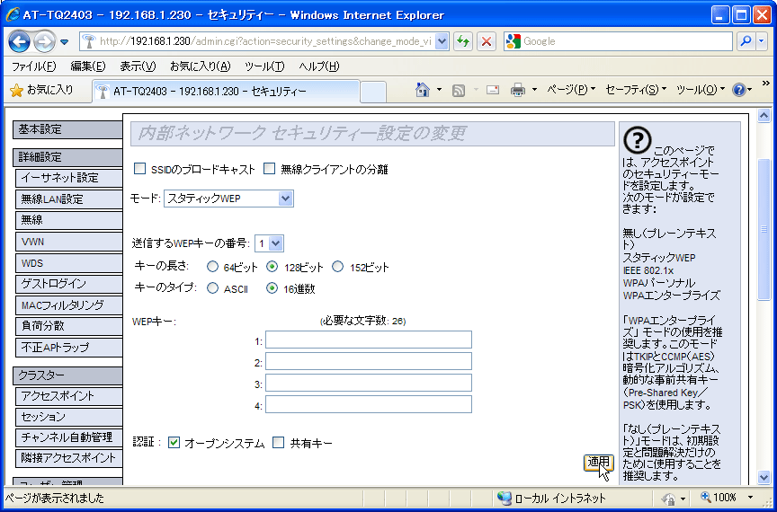Viewport: 777px width, 512px height.
Task: Open the お気に入り(A) menu
Action: pos(200,66)
